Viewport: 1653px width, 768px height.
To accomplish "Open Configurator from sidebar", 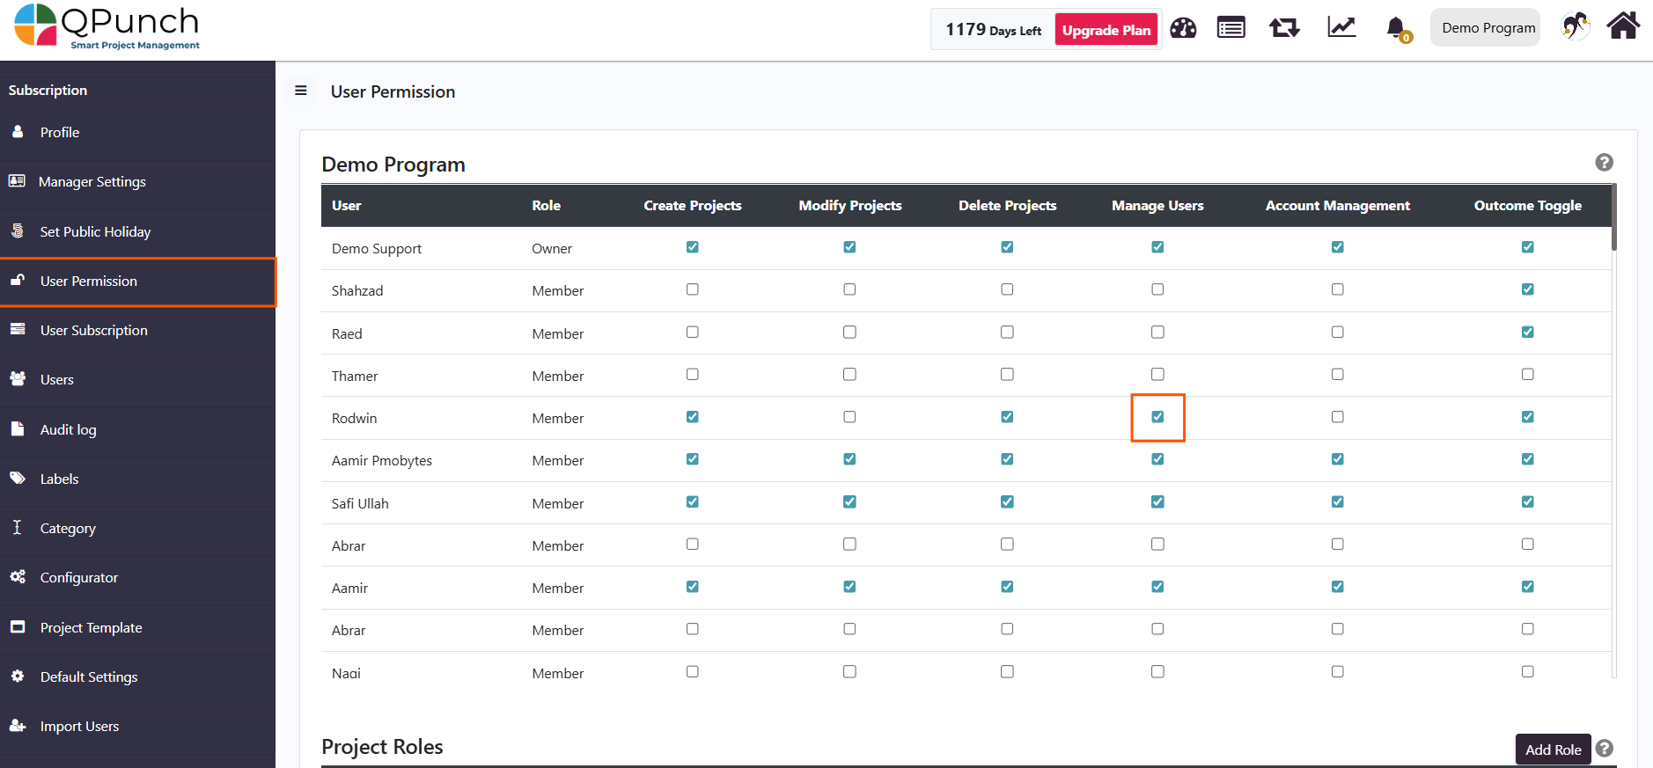I will point(78,578).
